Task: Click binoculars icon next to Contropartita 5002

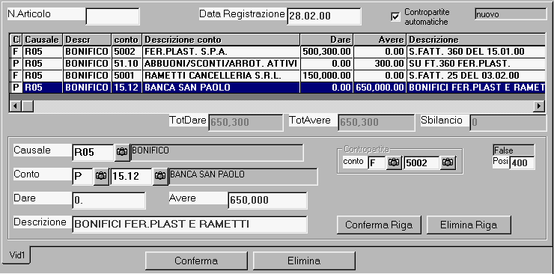Action: 448,162
